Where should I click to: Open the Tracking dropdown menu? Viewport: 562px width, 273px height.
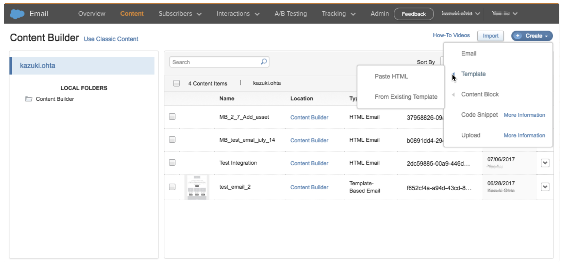point(338,14)
